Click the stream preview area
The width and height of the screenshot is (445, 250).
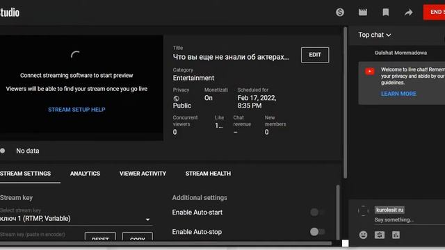(81, 88)
